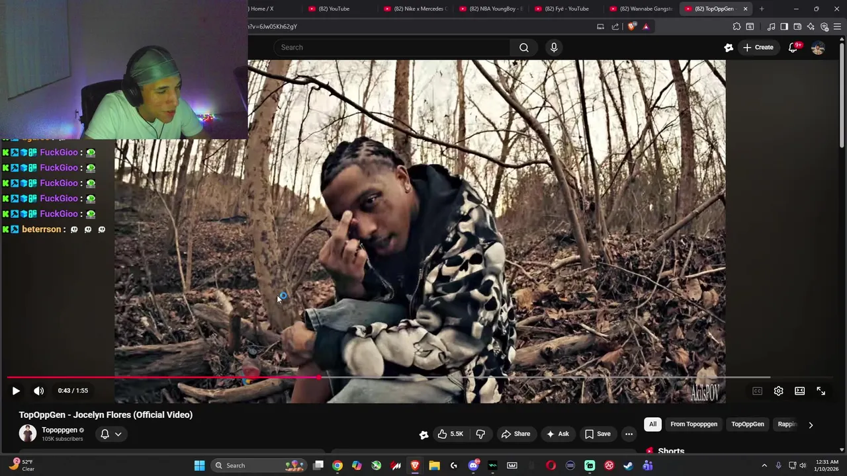This screenshot has width=847, height=476.
Task: Open the Brave Wallet icon
Action: coord(797,26)
